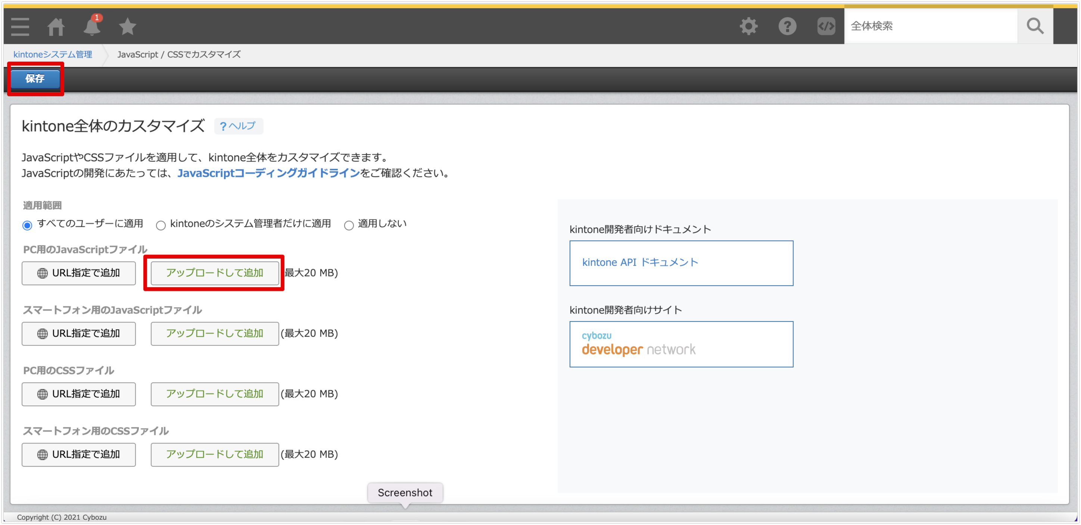Click the 適用範囲 label
Image resolution: width=1081 pixels, height=525 pixels.
[x=43, y=205]
